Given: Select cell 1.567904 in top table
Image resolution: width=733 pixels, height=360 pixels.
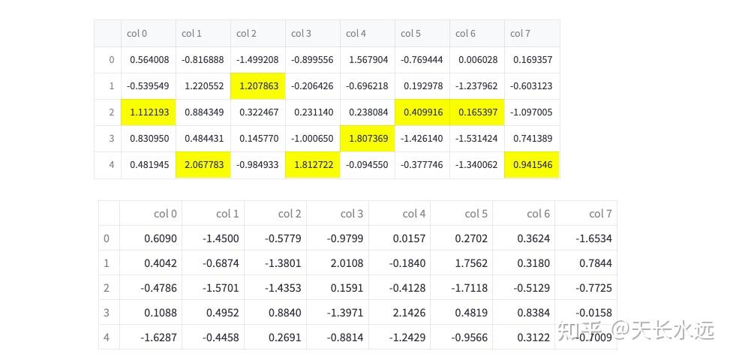Looking at the screenshot, I should 368,60.
